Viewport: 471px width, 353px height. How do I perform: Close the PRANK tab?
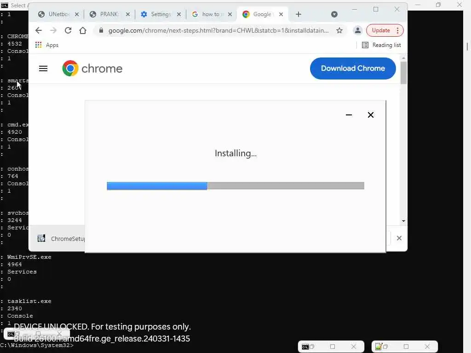[128, 14]
